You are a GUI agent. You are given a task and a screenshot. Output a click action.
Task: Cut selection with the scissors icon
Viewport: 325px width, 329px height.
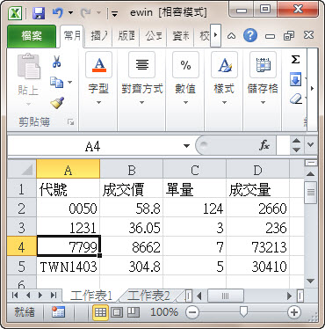(56, 62)
